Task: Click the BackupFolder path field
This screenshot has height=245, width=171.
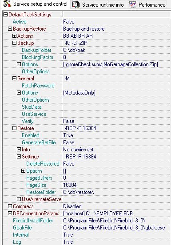Action: tap(116, 50)
